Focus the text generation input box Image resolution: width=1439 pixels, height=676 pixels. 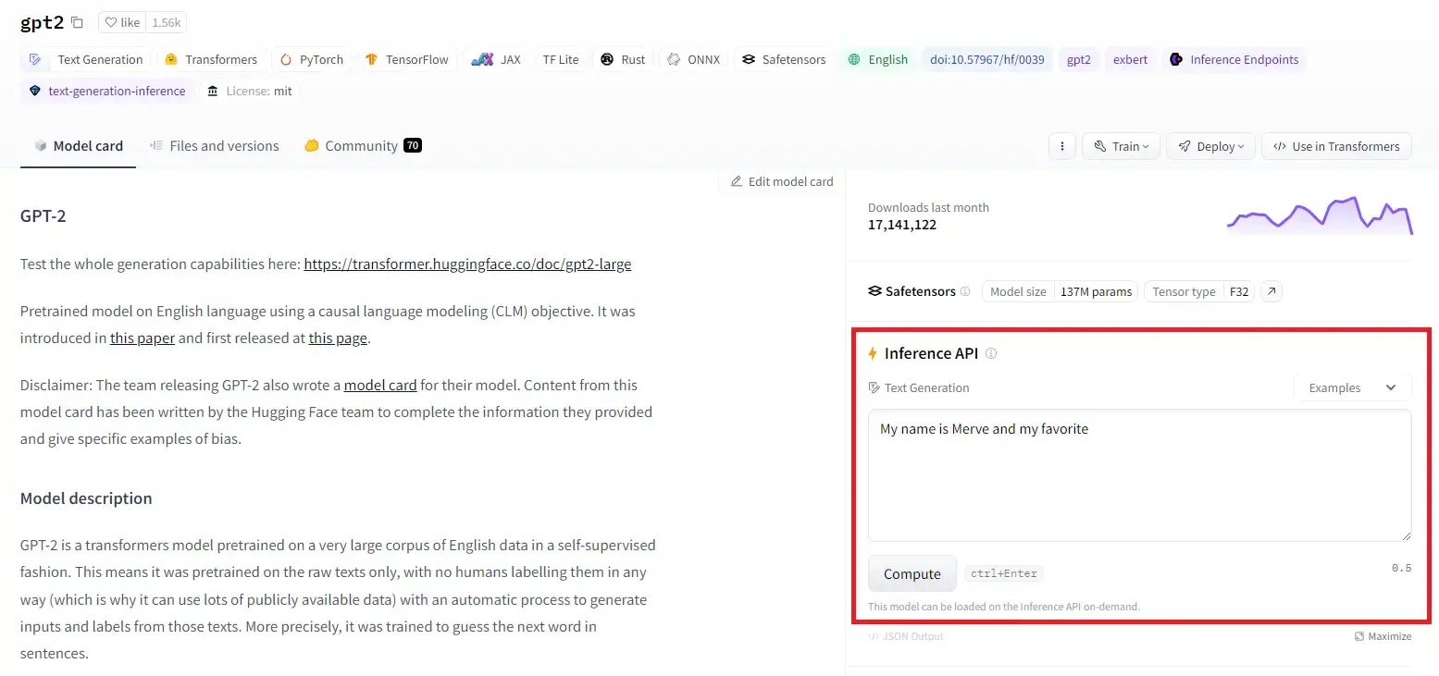(1139, 475)
